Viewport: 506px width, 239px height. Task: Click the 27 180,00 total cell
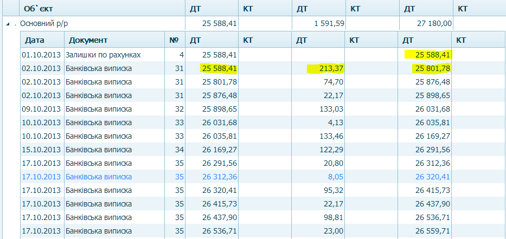(433, 23)
